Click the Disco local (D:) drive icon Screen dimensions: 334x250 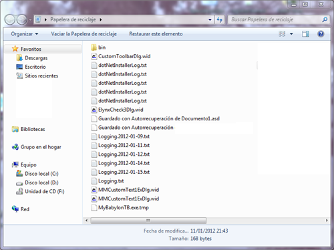19,183
